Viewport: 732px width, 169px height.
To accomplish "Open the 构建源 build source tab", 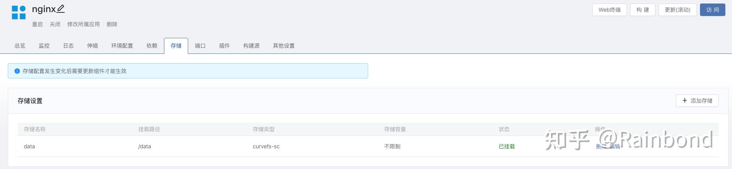I will pyautogui.click(x=251, y=46).
